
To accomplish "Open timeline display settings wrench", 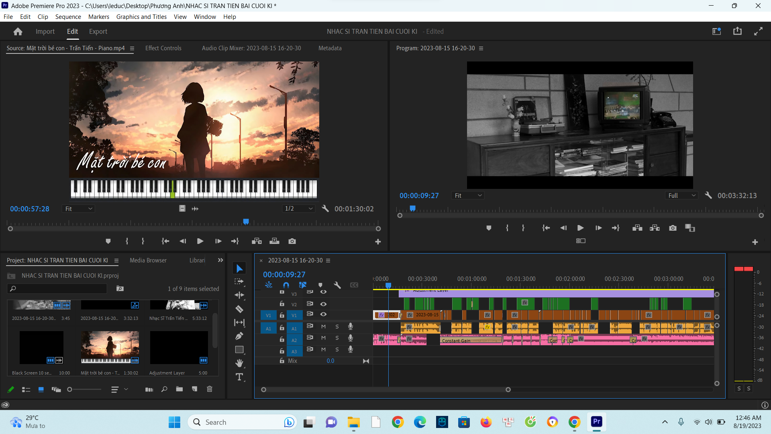I will pos(337,285).
